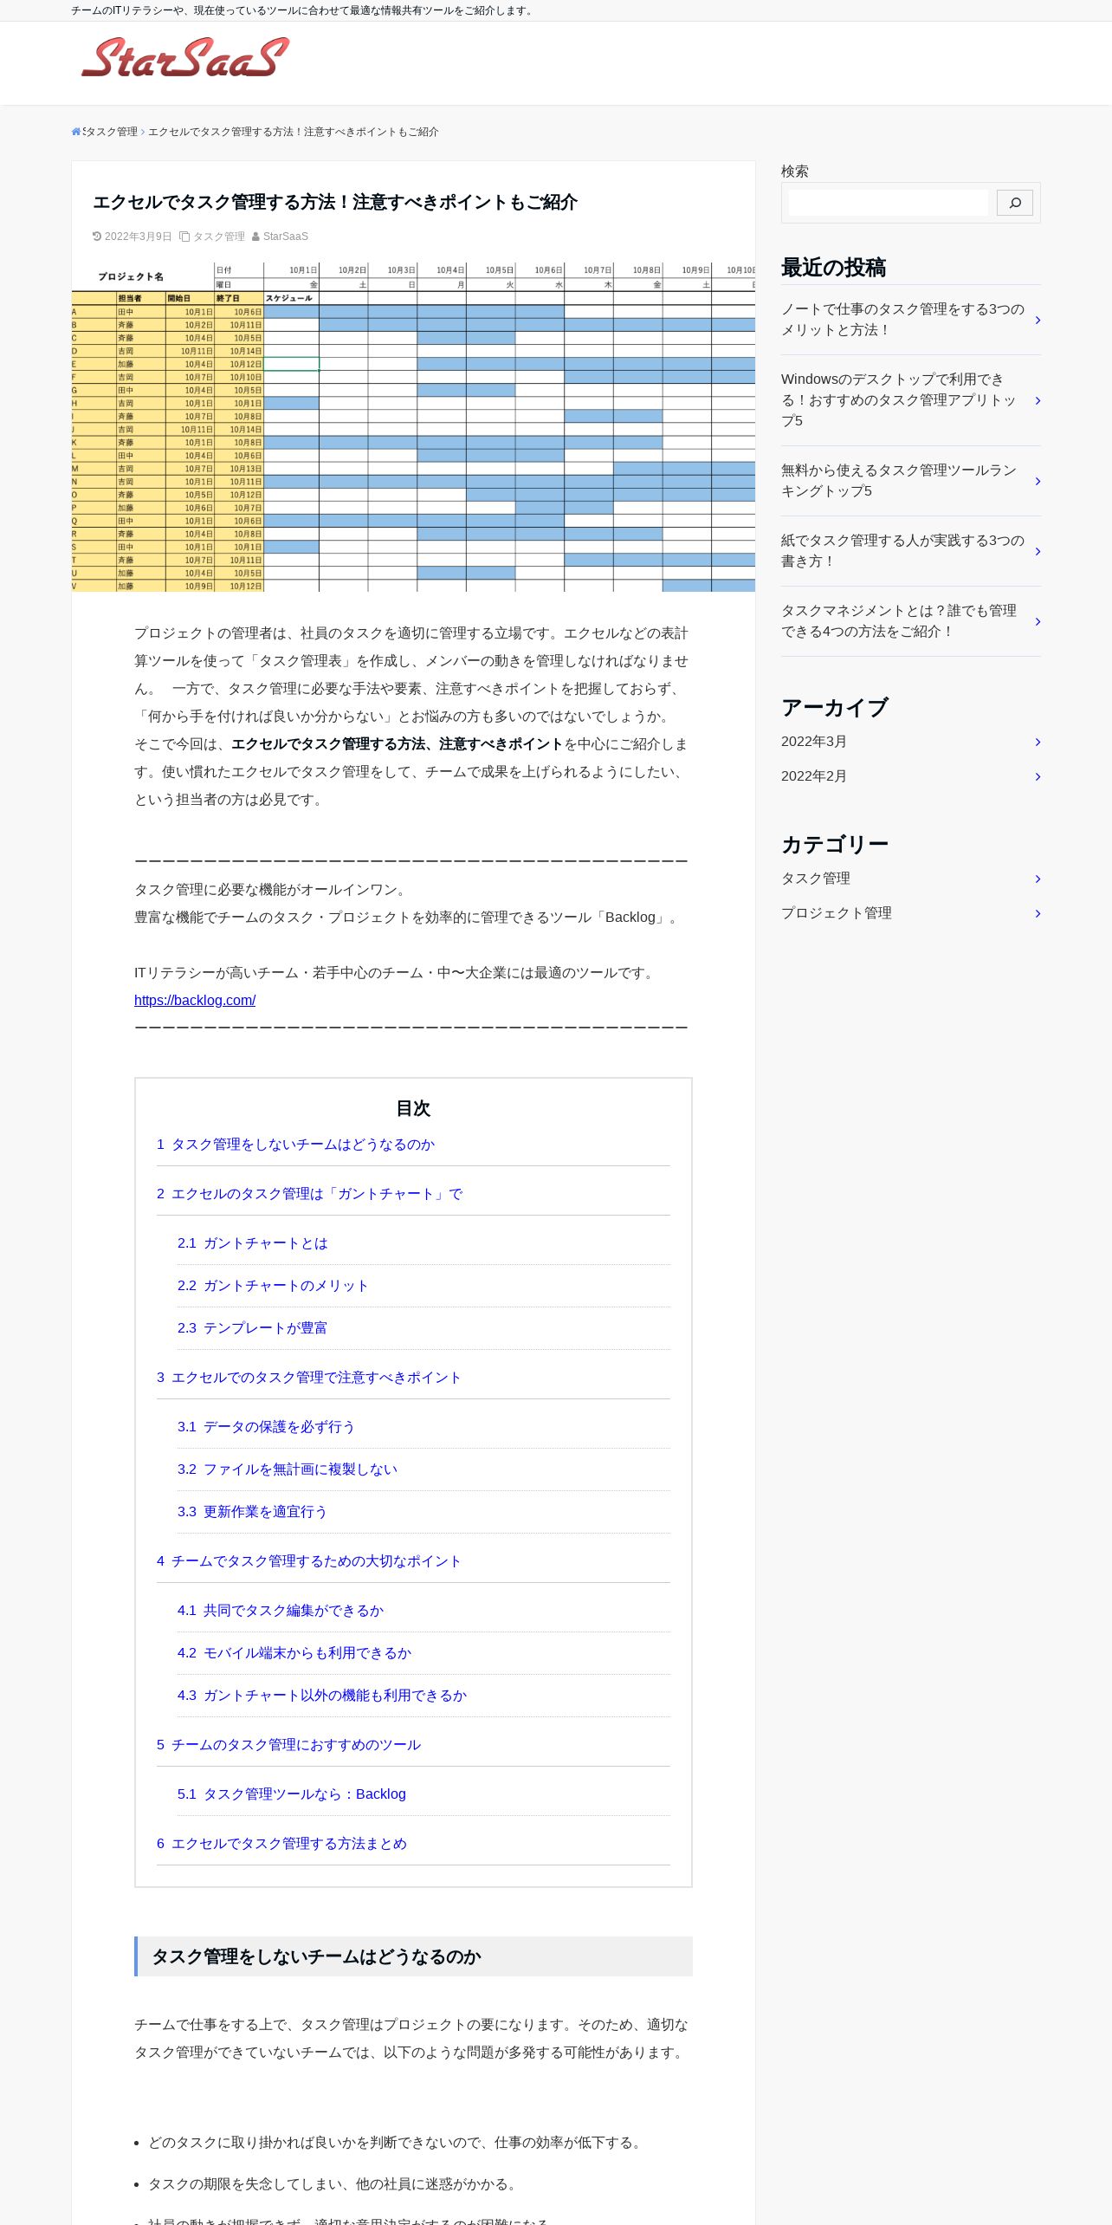1112x2225 pixels.
Task: Jump to 2.2 ガントチャートのメリット
Action: pyautogui.click(x=273, y=1286)
